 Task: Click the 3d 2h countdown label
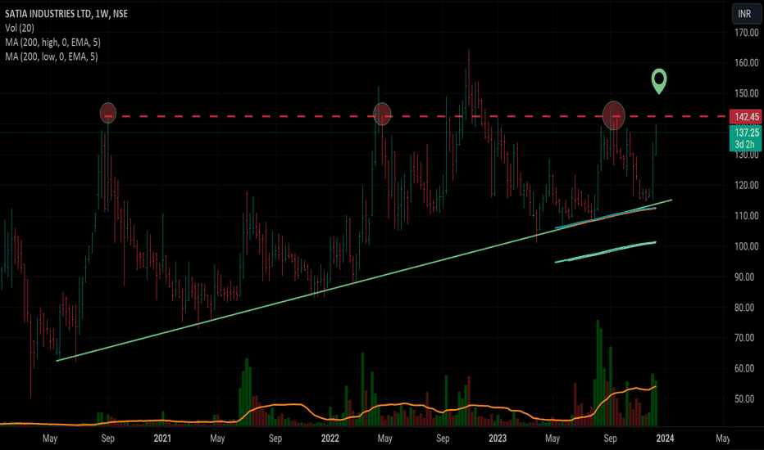(745, 145)
